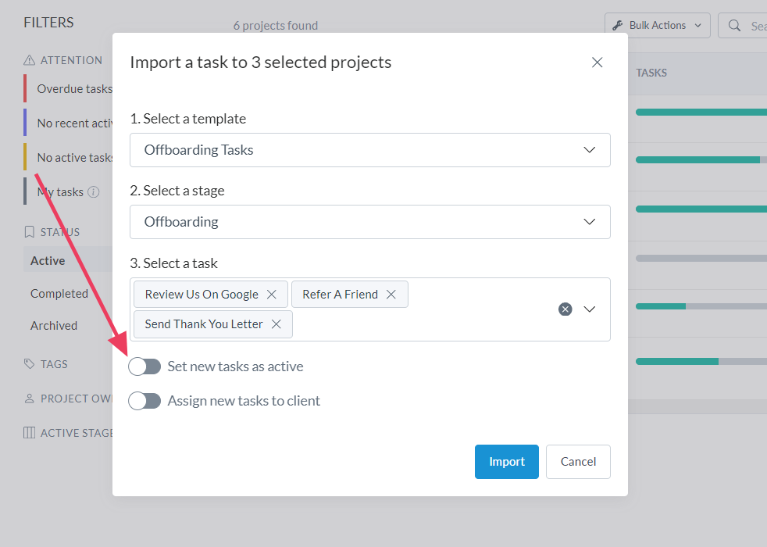767x547 pixels.
Task: Remove the Refer A Friend chip
Action: pyautogui.click(x=391, y=295)
